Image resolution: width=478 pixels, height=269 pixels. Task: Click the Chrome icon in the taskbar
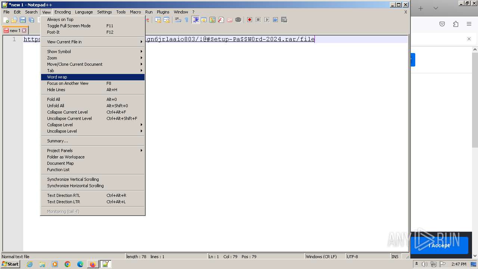click(x=67, y=264)
